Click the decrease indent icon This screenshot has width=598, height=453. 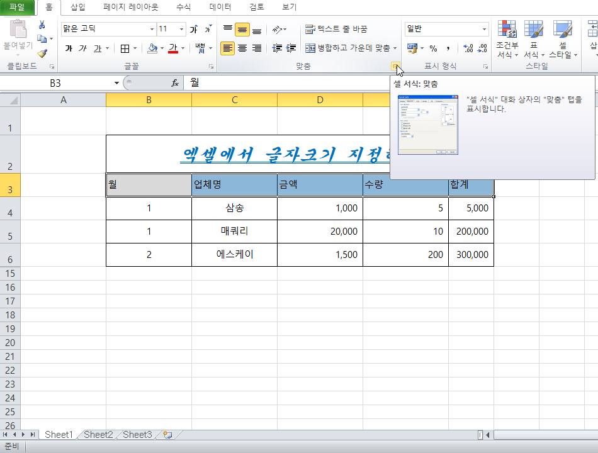tap(277, 48)
